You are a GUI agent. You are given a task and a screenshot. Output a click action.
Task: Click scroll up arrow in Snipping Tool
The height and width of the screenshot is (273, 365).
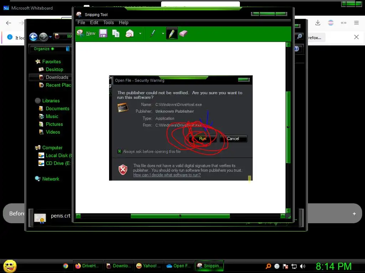(x=288, y=44)
